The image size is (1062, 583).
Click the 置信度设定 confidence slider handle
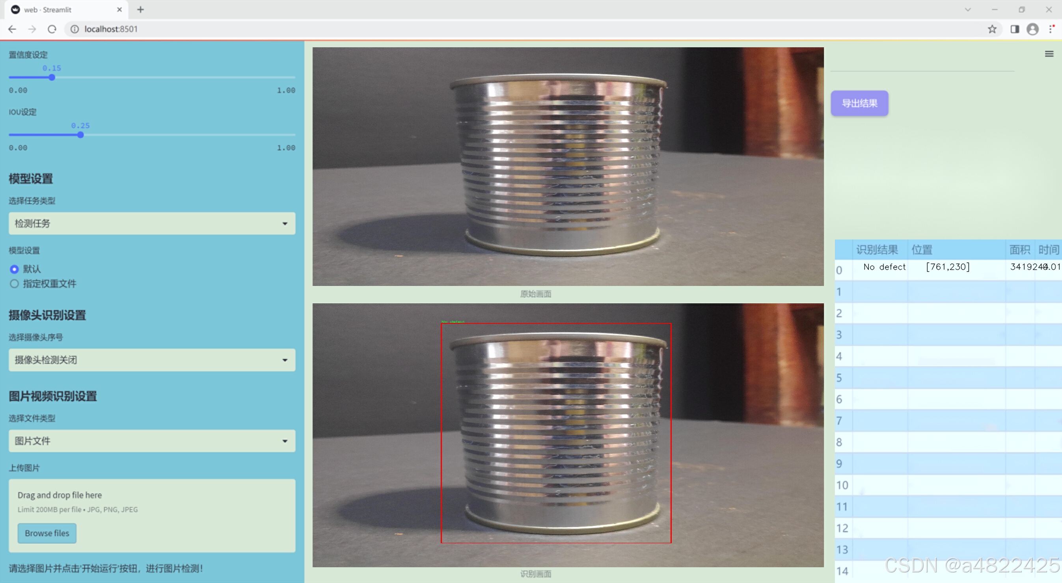pyautogui.click(x=52, y=78)
